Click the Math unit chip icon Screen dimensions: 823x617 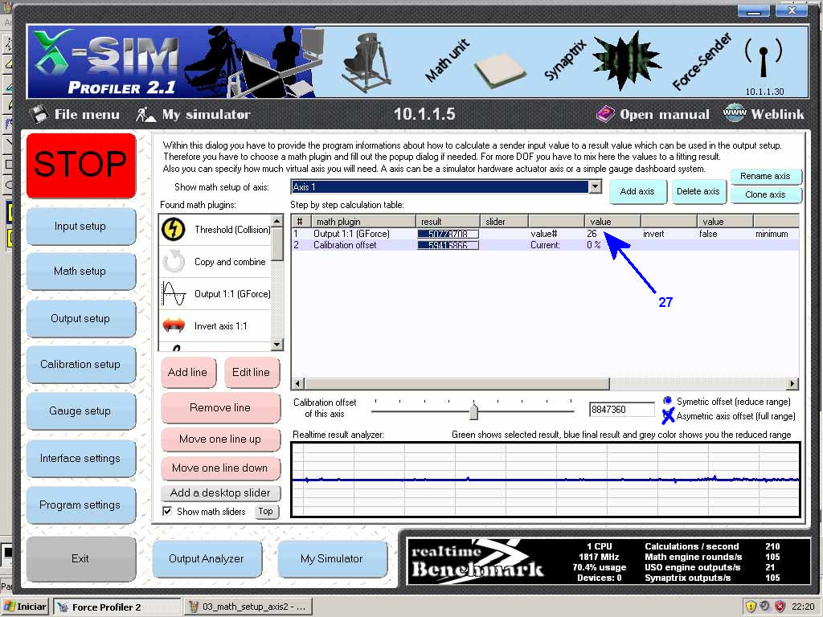pyautogui.click(x=500, y=72)
